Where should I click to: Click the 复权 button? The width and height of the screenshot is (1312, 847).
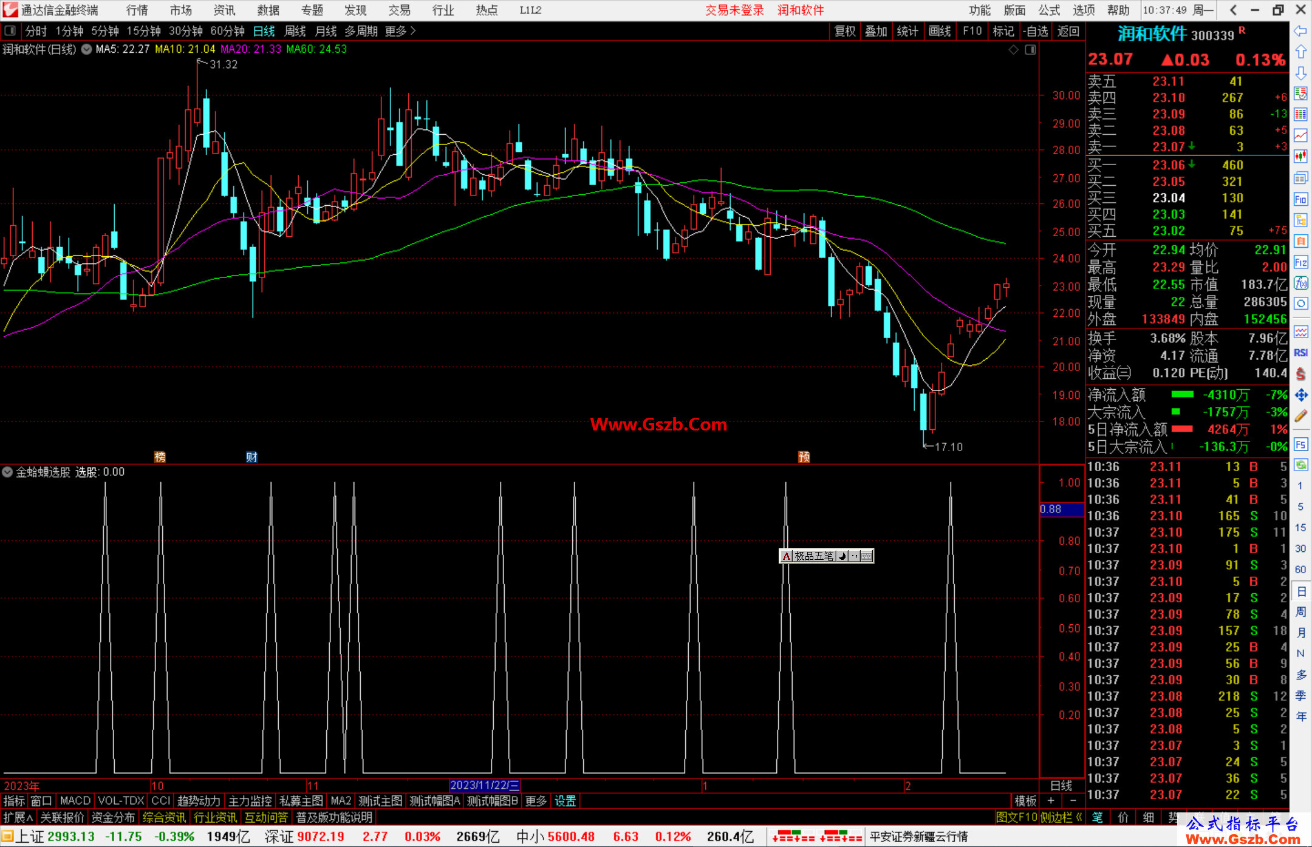845,31
